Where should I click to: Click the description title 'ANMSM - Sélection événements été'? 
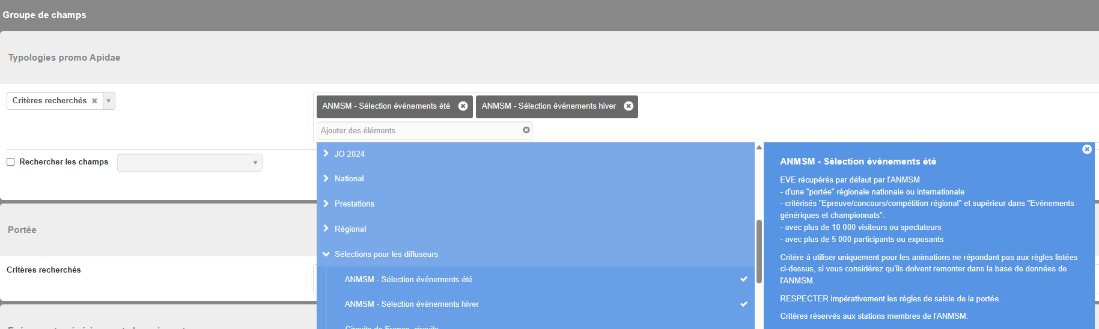858,161
